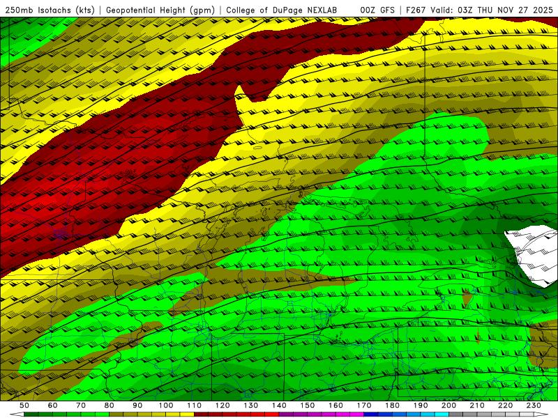Click the "00Z GFS" model run text
The width and height of the screenshot is (558, 418).
(377, 10)
